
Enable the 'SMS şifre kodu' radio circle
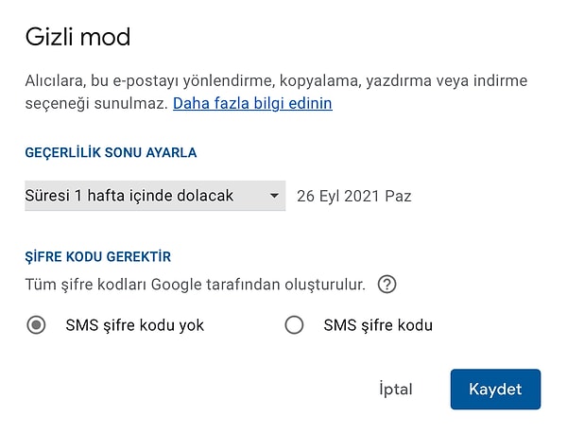coord(294,324)
